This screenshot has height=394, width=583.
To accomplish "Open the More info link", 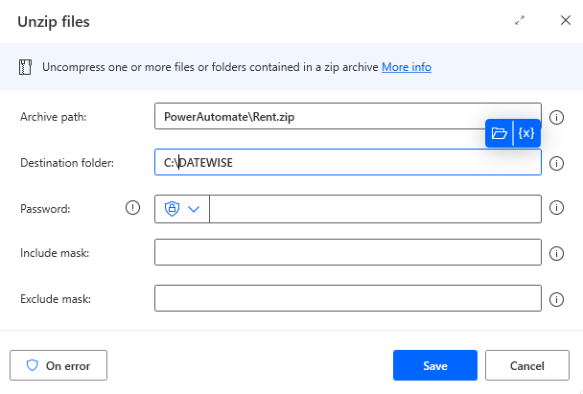I will tap(407, 67).
